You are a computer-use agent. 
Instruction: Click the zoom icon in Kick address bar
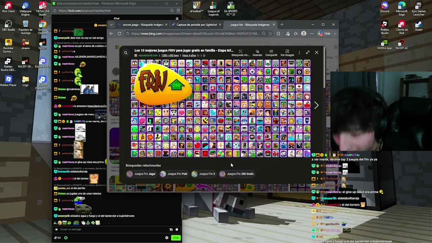point(172,10)
